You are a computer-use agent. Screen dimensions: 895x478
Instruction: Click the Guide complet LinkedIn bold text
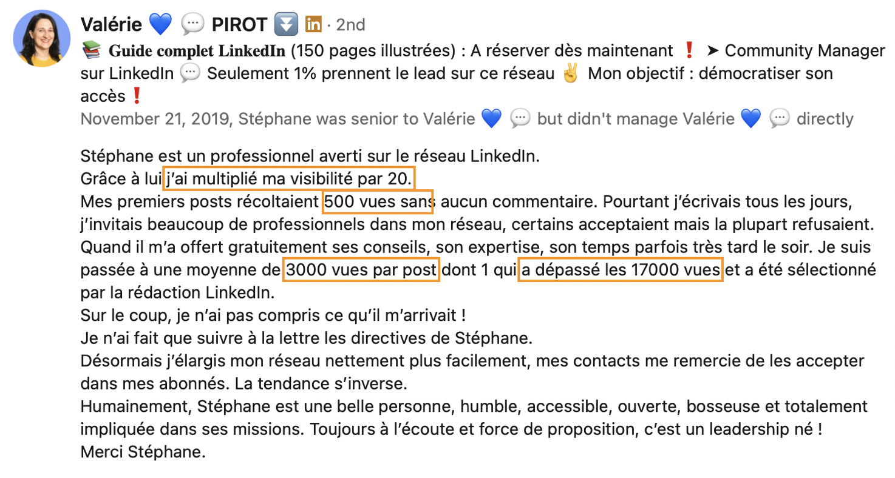pyautogui.click(x=197, y=51)
